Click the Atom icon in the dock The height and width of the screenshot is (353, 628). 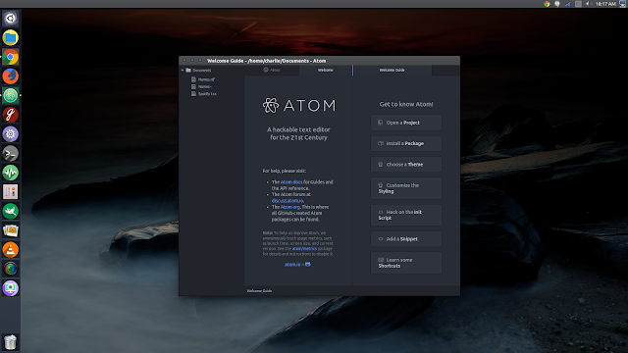tap(11, 95)
